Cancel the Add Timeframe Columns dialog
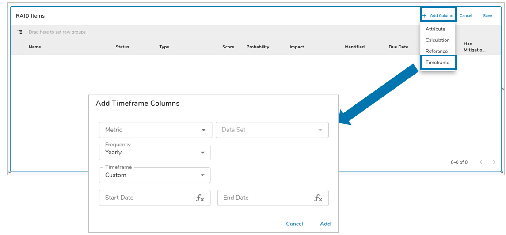Screen dimensions: 506x235 pos(294,224)
